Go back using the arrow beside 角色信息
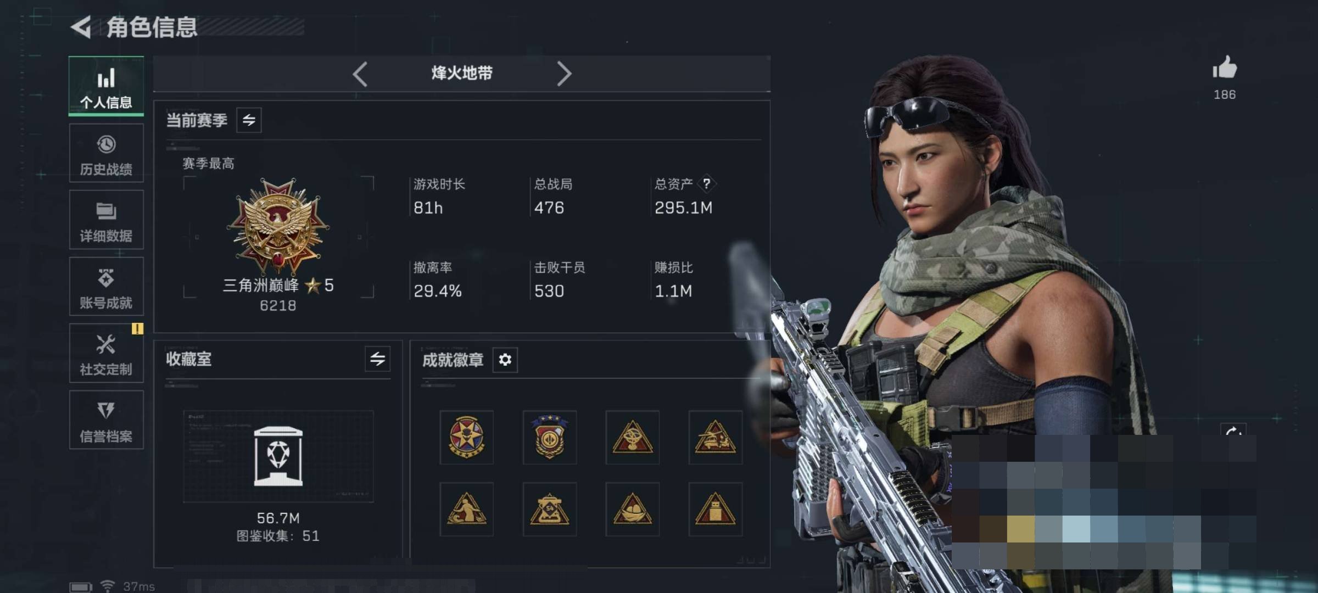Image resolution: width=1318 pixels, height=593 pixels. click(x=81, y=27)
